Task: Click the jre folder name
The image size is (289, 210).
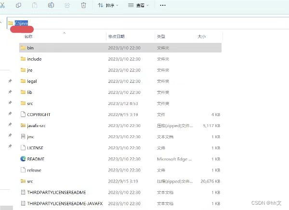Action: click(x=30, y=70)
